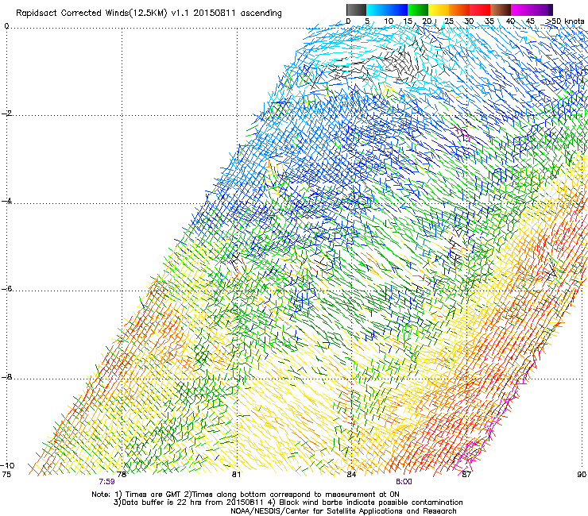Click the "81" longitude axis label
Image resolution: width=588 pixels, height=516 pixels.
click(236, 475)
